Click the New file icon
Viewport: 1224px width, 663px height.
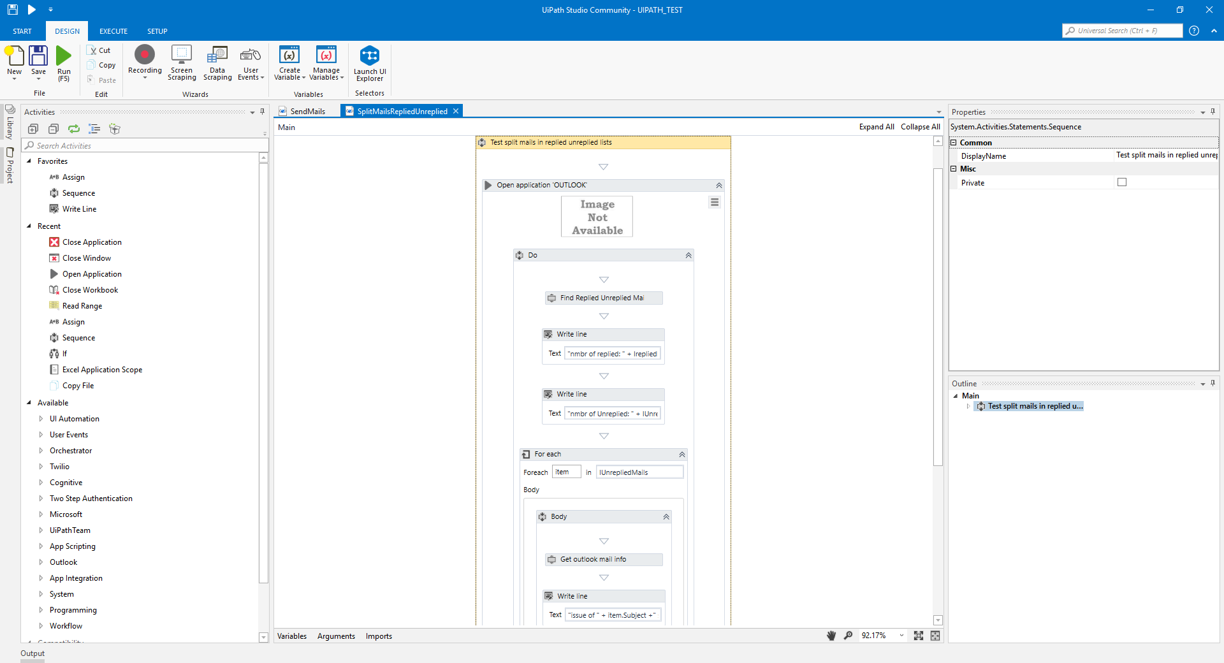[15, 56]
